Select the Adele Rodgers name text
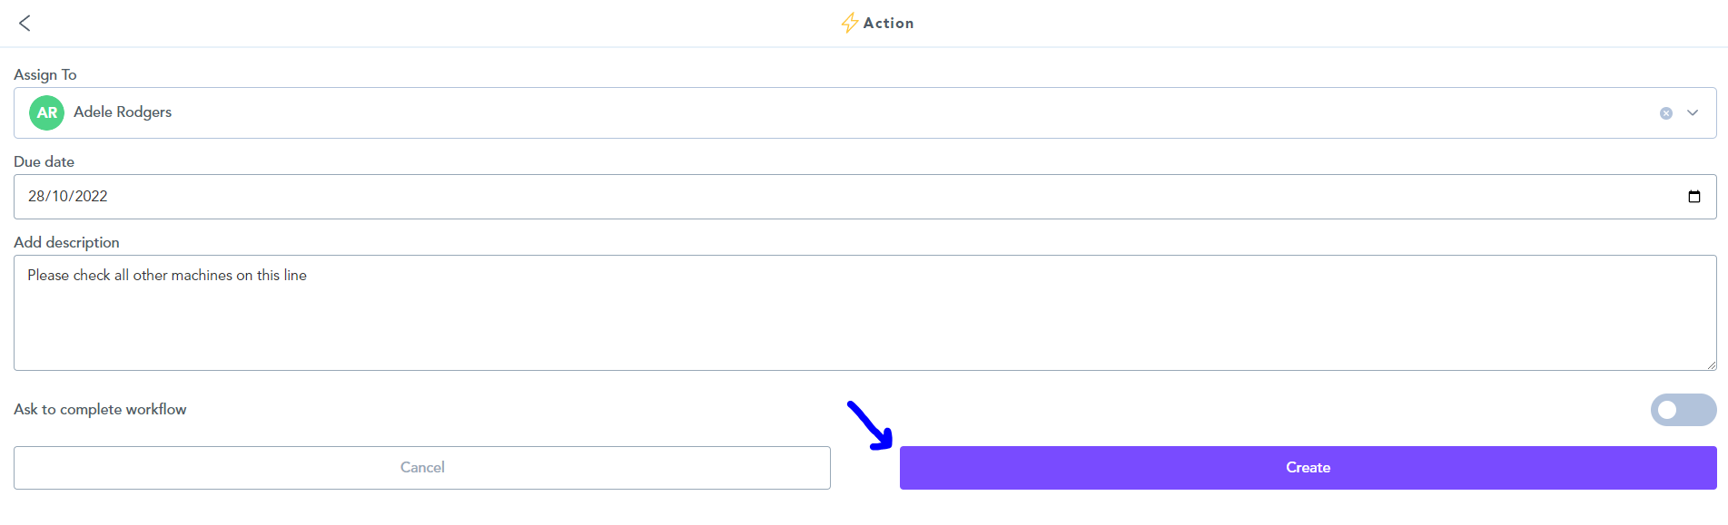 [123, 112]
